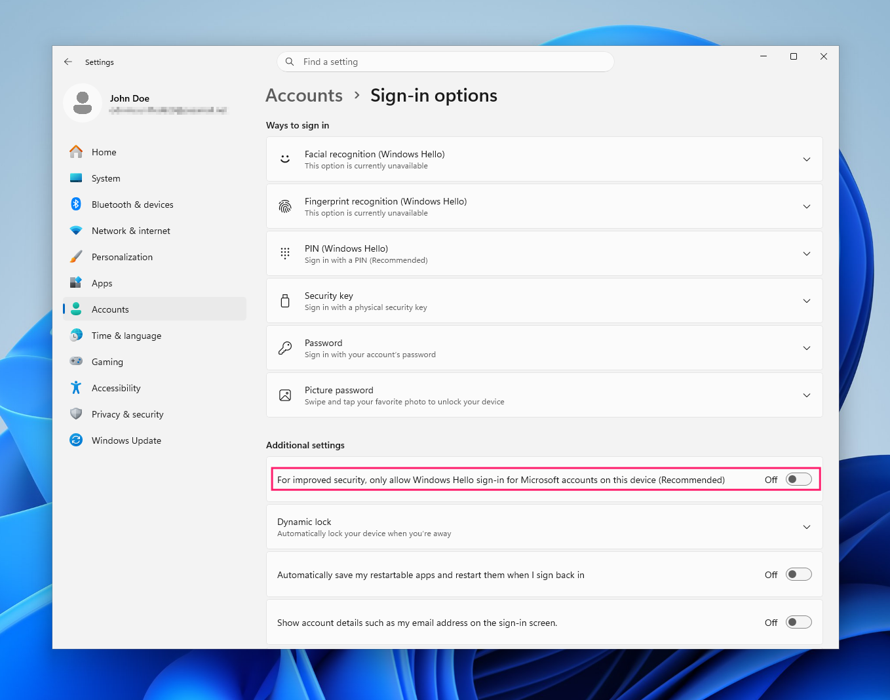Toggle Windows Hello only sign-in switch
This screenshot has height=700, width=890.
coord(799,480)
